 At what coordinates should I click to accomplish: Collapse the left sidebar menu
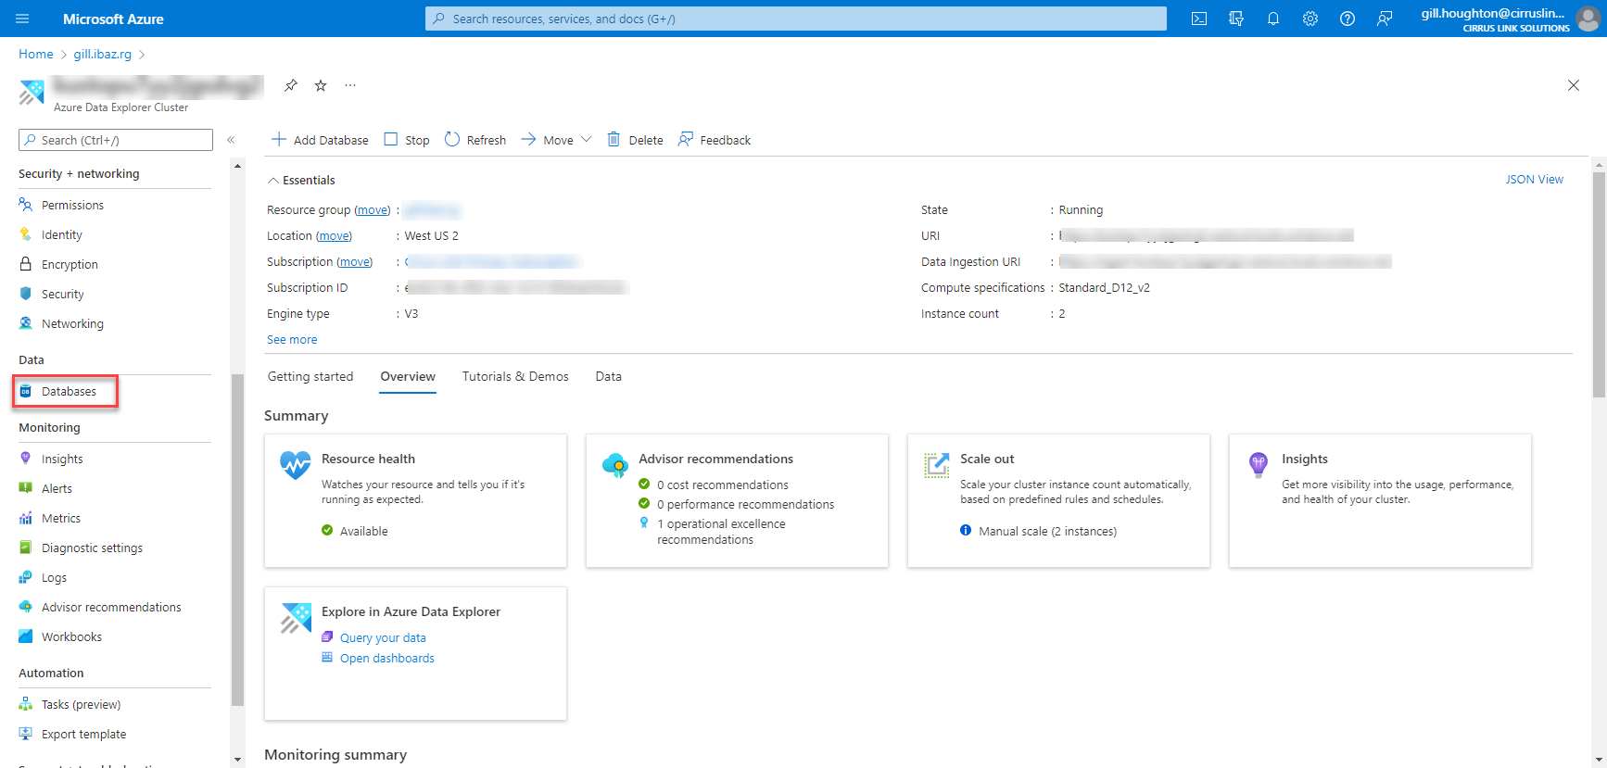coord(231,140)
